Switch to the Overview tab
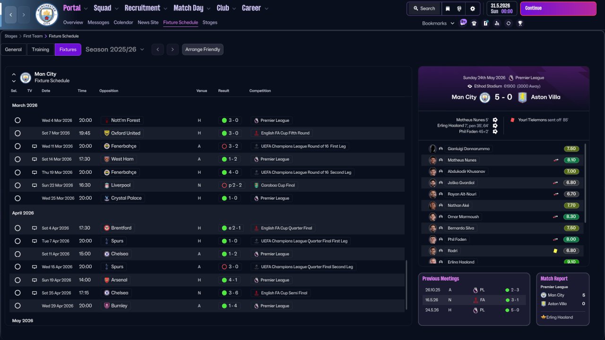The height and width of the screenshot is (340, 605). pos(73,22)
